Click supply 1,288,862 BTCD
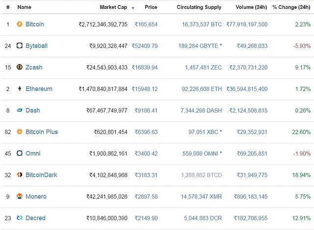Viewport: 314px width, 230px height. (202, 175)
